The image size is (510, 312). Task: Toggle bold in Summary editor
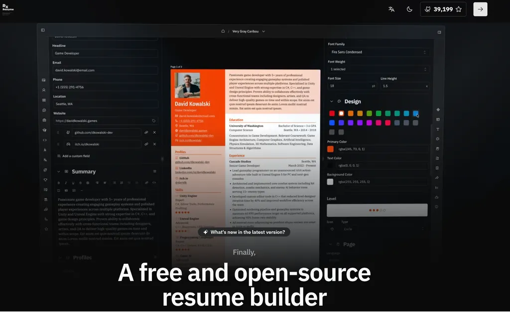pyautogui.click(x=59, y=183)
